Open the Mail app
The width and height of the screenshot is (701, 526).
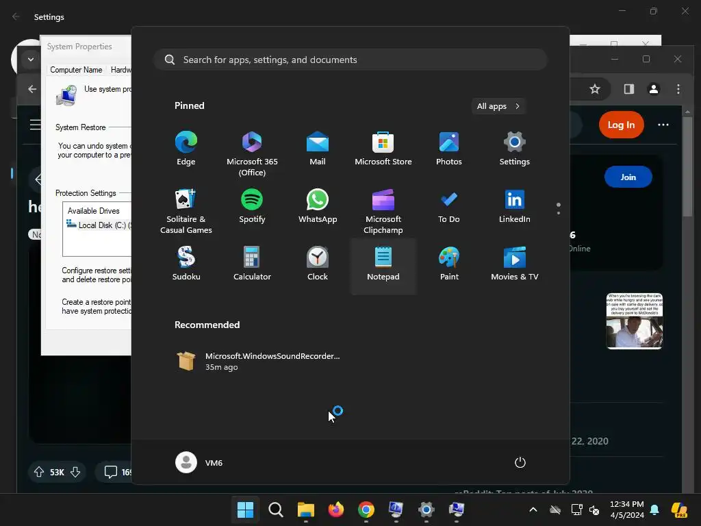click(x=318, y=149)
